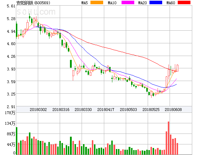The height and width of the screenshot is (155, 212).
Task: Click the red MA60 legend swatch
Action: pyautogui.click(x=184, y=2)
